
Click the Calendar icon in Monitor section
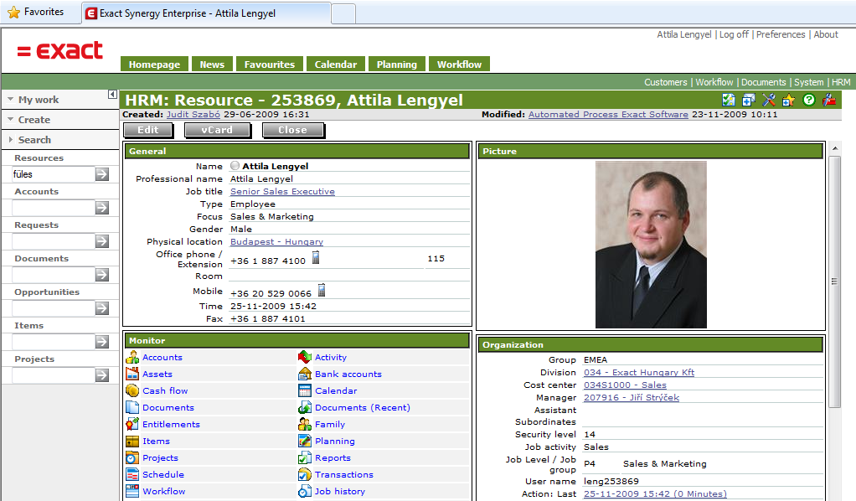(305, 390)
